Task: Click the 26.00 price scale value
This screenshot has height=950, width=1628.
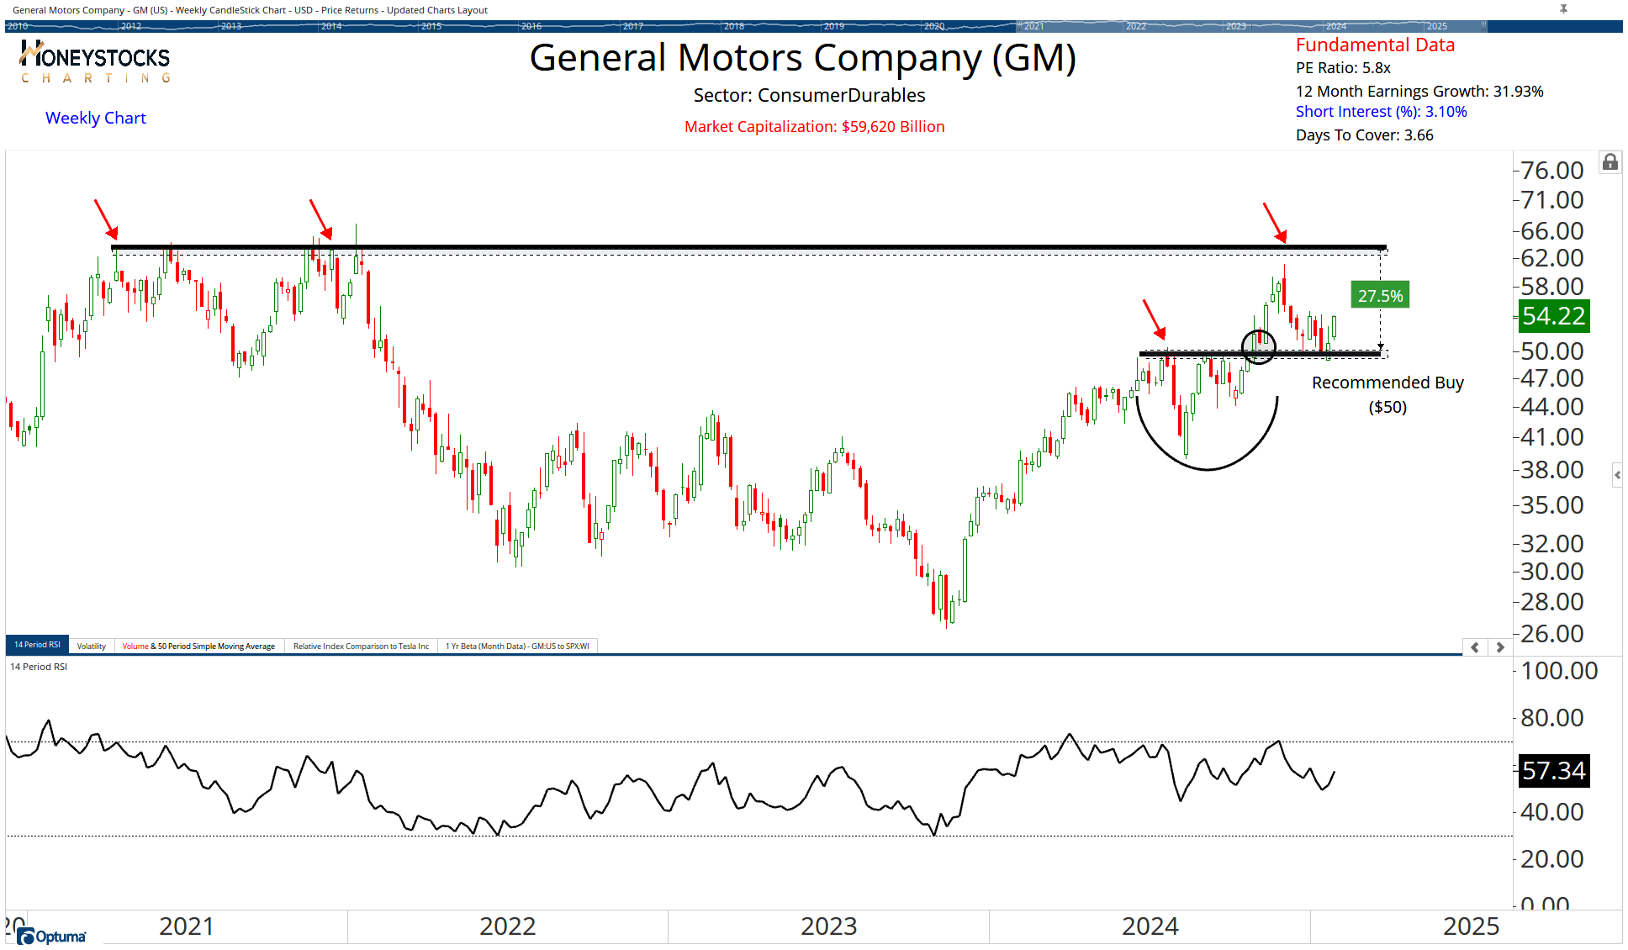Action: [x=1552, y=633]
